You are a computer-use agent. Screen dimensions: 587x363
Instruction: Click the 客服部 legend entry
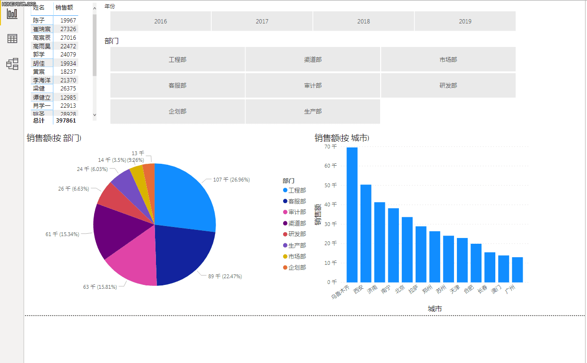294,202
